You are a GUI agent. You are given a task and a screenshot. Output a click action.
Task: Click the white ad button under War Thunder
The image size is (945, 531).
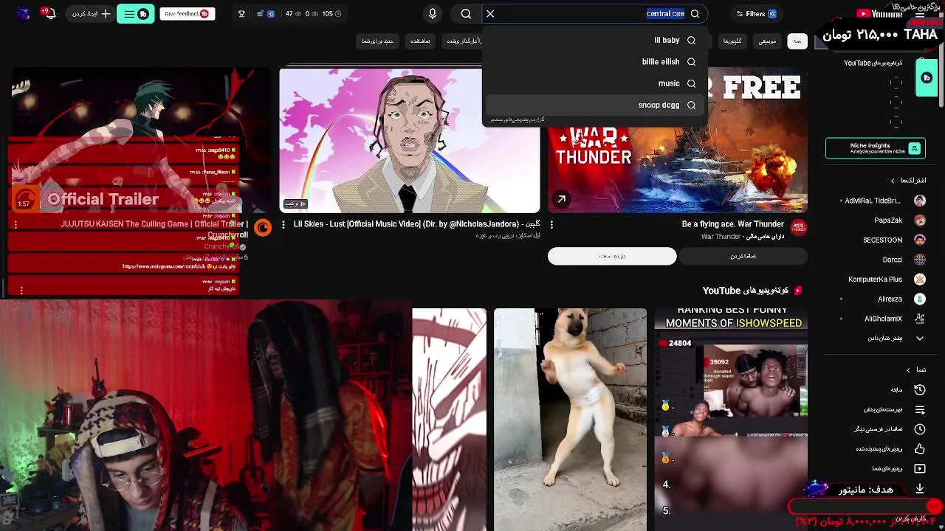612,256
